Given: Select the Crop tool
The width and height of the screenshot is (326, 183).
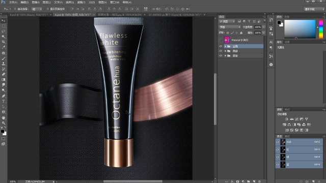Looking at the screenshot, I should click(x=4, y=42).
